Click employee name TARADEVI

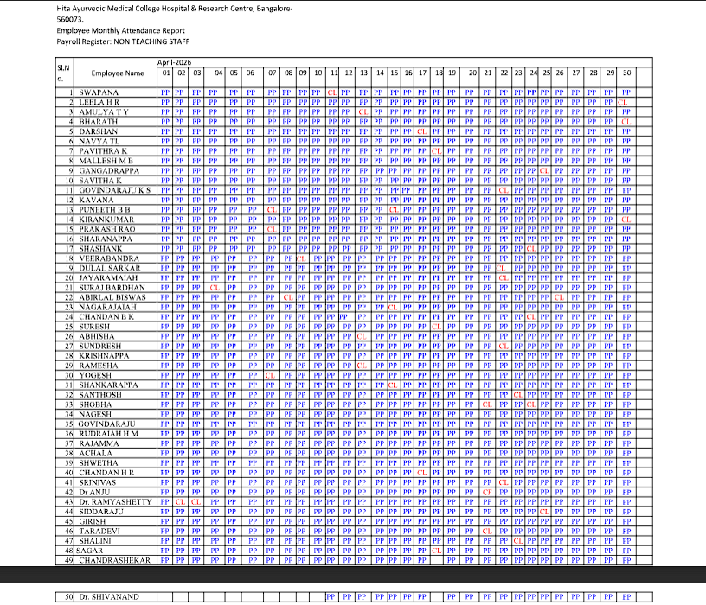point(99,532)
